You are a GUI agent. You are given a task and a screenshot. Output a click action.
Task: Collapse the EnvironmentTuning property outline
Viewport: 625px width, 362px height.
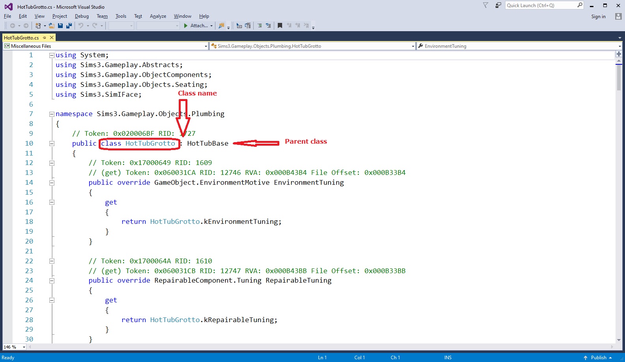52,183
